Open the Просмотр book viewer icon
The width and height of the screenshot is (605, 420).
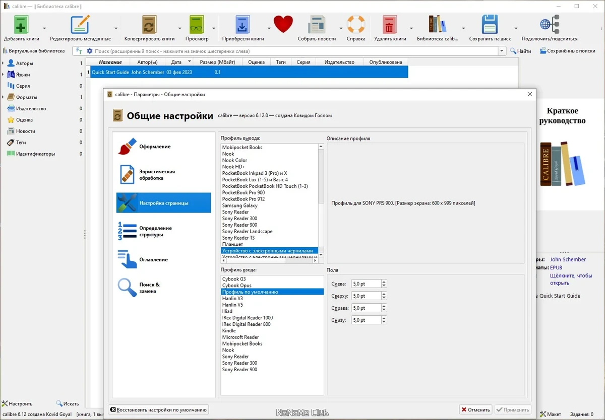(197, 24)
